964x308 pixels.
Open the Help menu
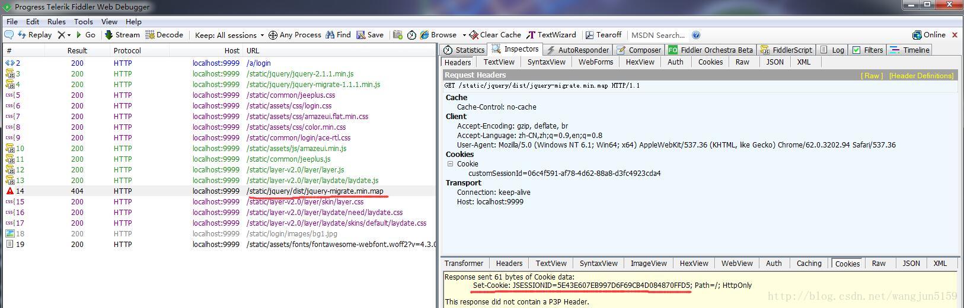tap(133, 21)
